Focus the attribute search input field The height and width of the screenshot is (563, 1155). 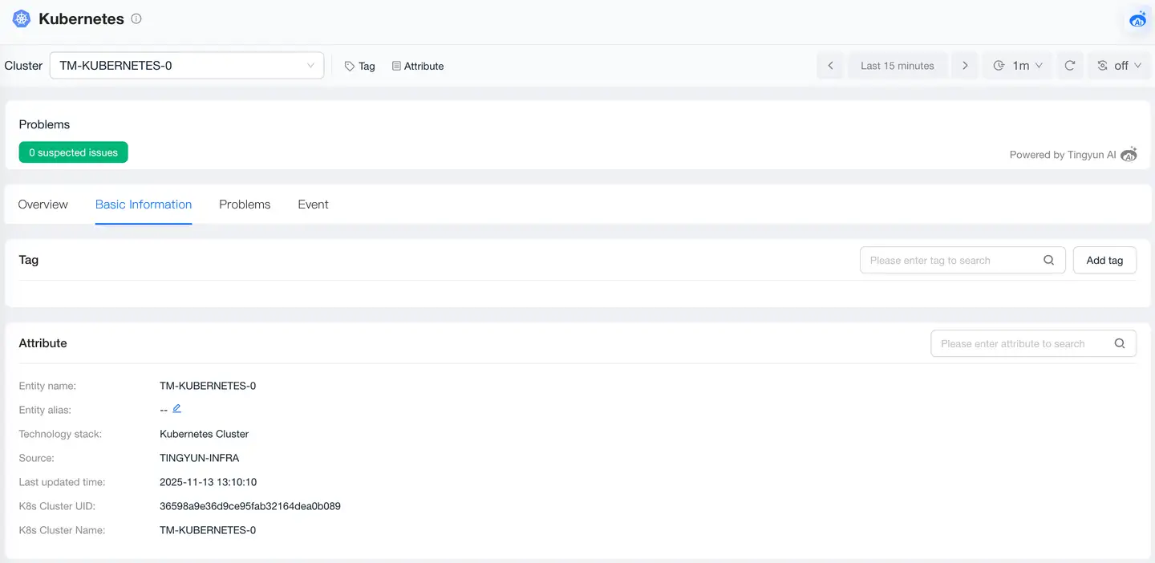click(x=1019, y=343)
